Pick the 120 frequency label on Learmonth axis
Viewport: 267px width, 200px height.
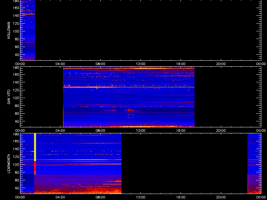(x=16, y=157)
